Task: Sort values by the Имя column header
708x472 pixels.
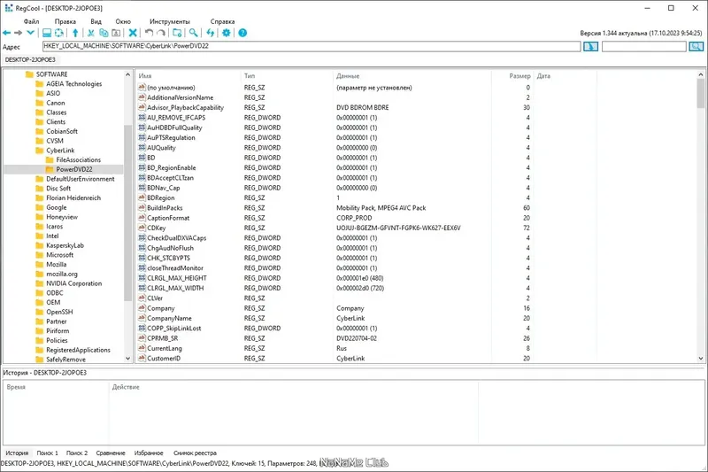Action: [x=188, y=76]
